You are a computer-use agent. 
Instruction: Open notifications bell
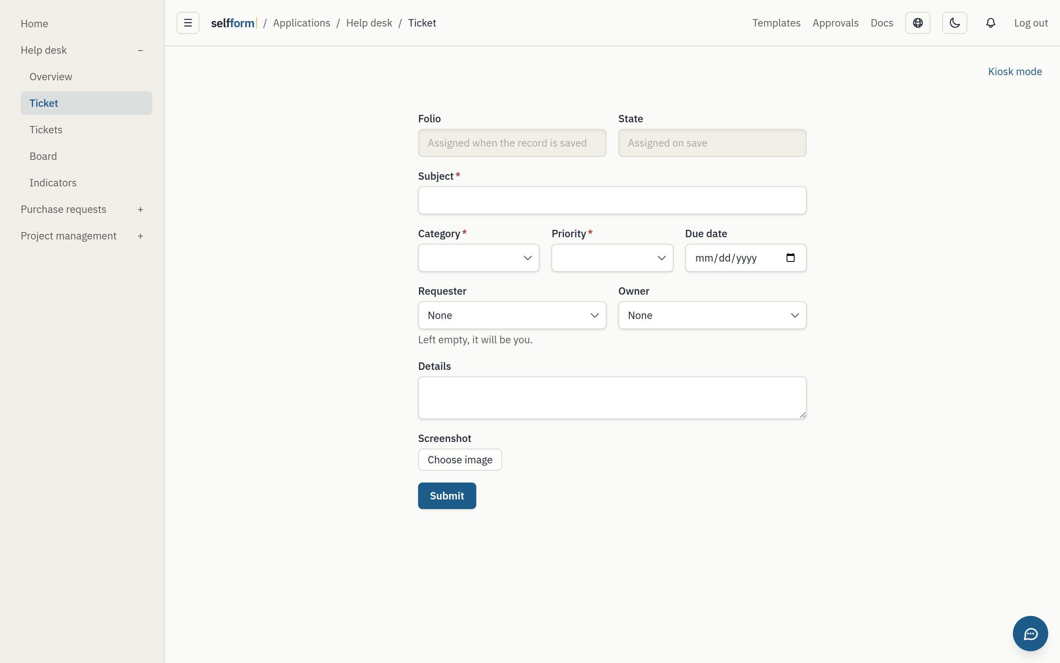[991, 23]
